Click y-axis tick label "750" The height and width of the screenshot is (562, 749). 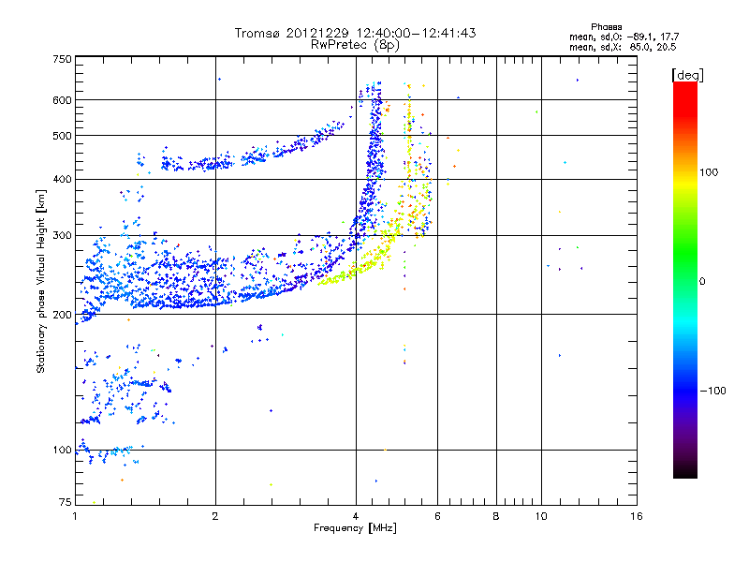(63, 59)
